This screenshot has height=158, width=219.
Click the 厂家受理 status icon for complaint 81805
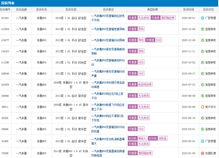[x=202, y=141]
